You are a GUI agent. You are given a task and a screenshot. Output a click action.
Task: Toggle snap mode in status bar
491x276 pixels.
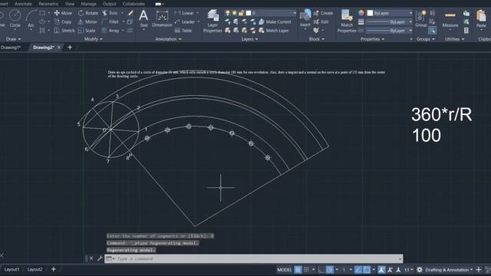coord(306,270)
